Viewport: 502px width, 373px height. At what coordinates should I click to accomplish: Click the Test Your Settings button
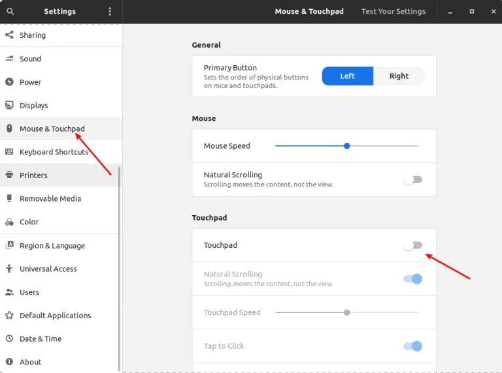pyautogui.click(x=393, y=12)
